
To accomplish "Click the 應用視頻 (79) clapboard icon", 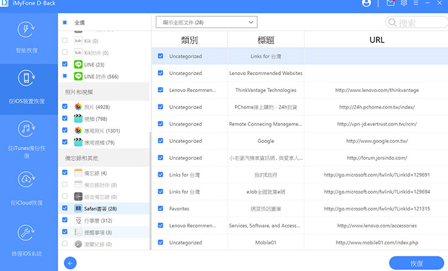I will 78,142.
